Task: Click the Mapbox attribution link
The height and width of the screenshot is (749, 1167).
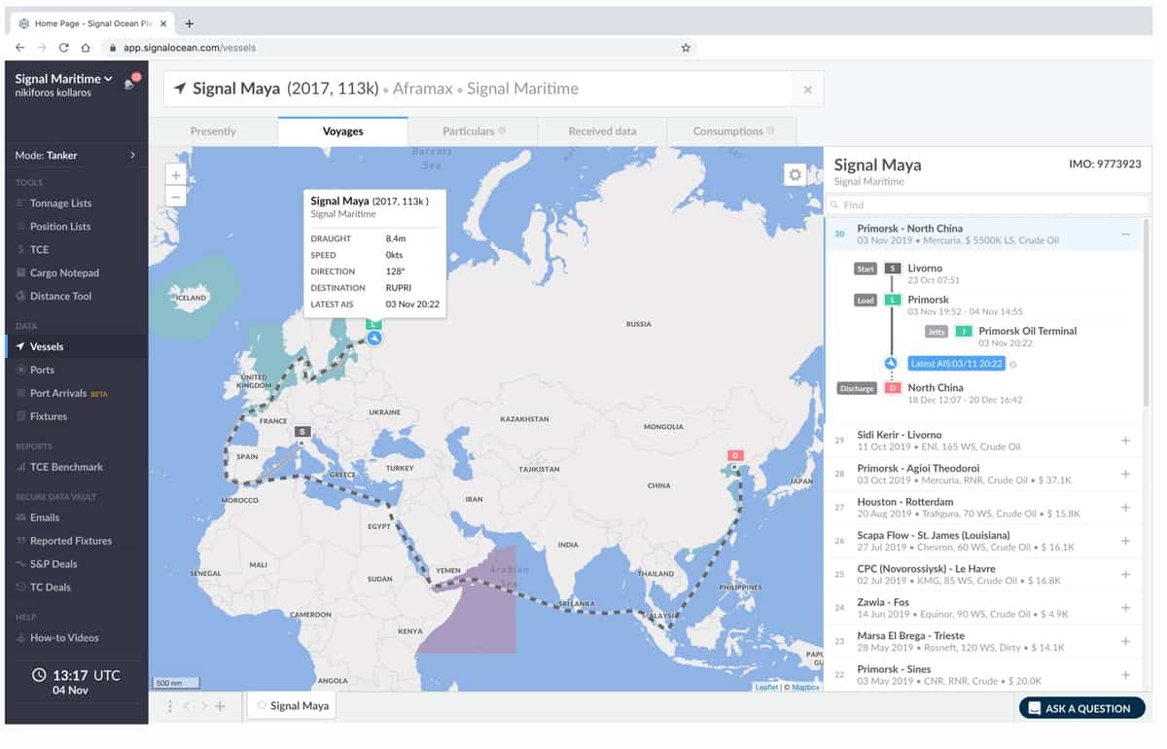Action: point(805,686)
